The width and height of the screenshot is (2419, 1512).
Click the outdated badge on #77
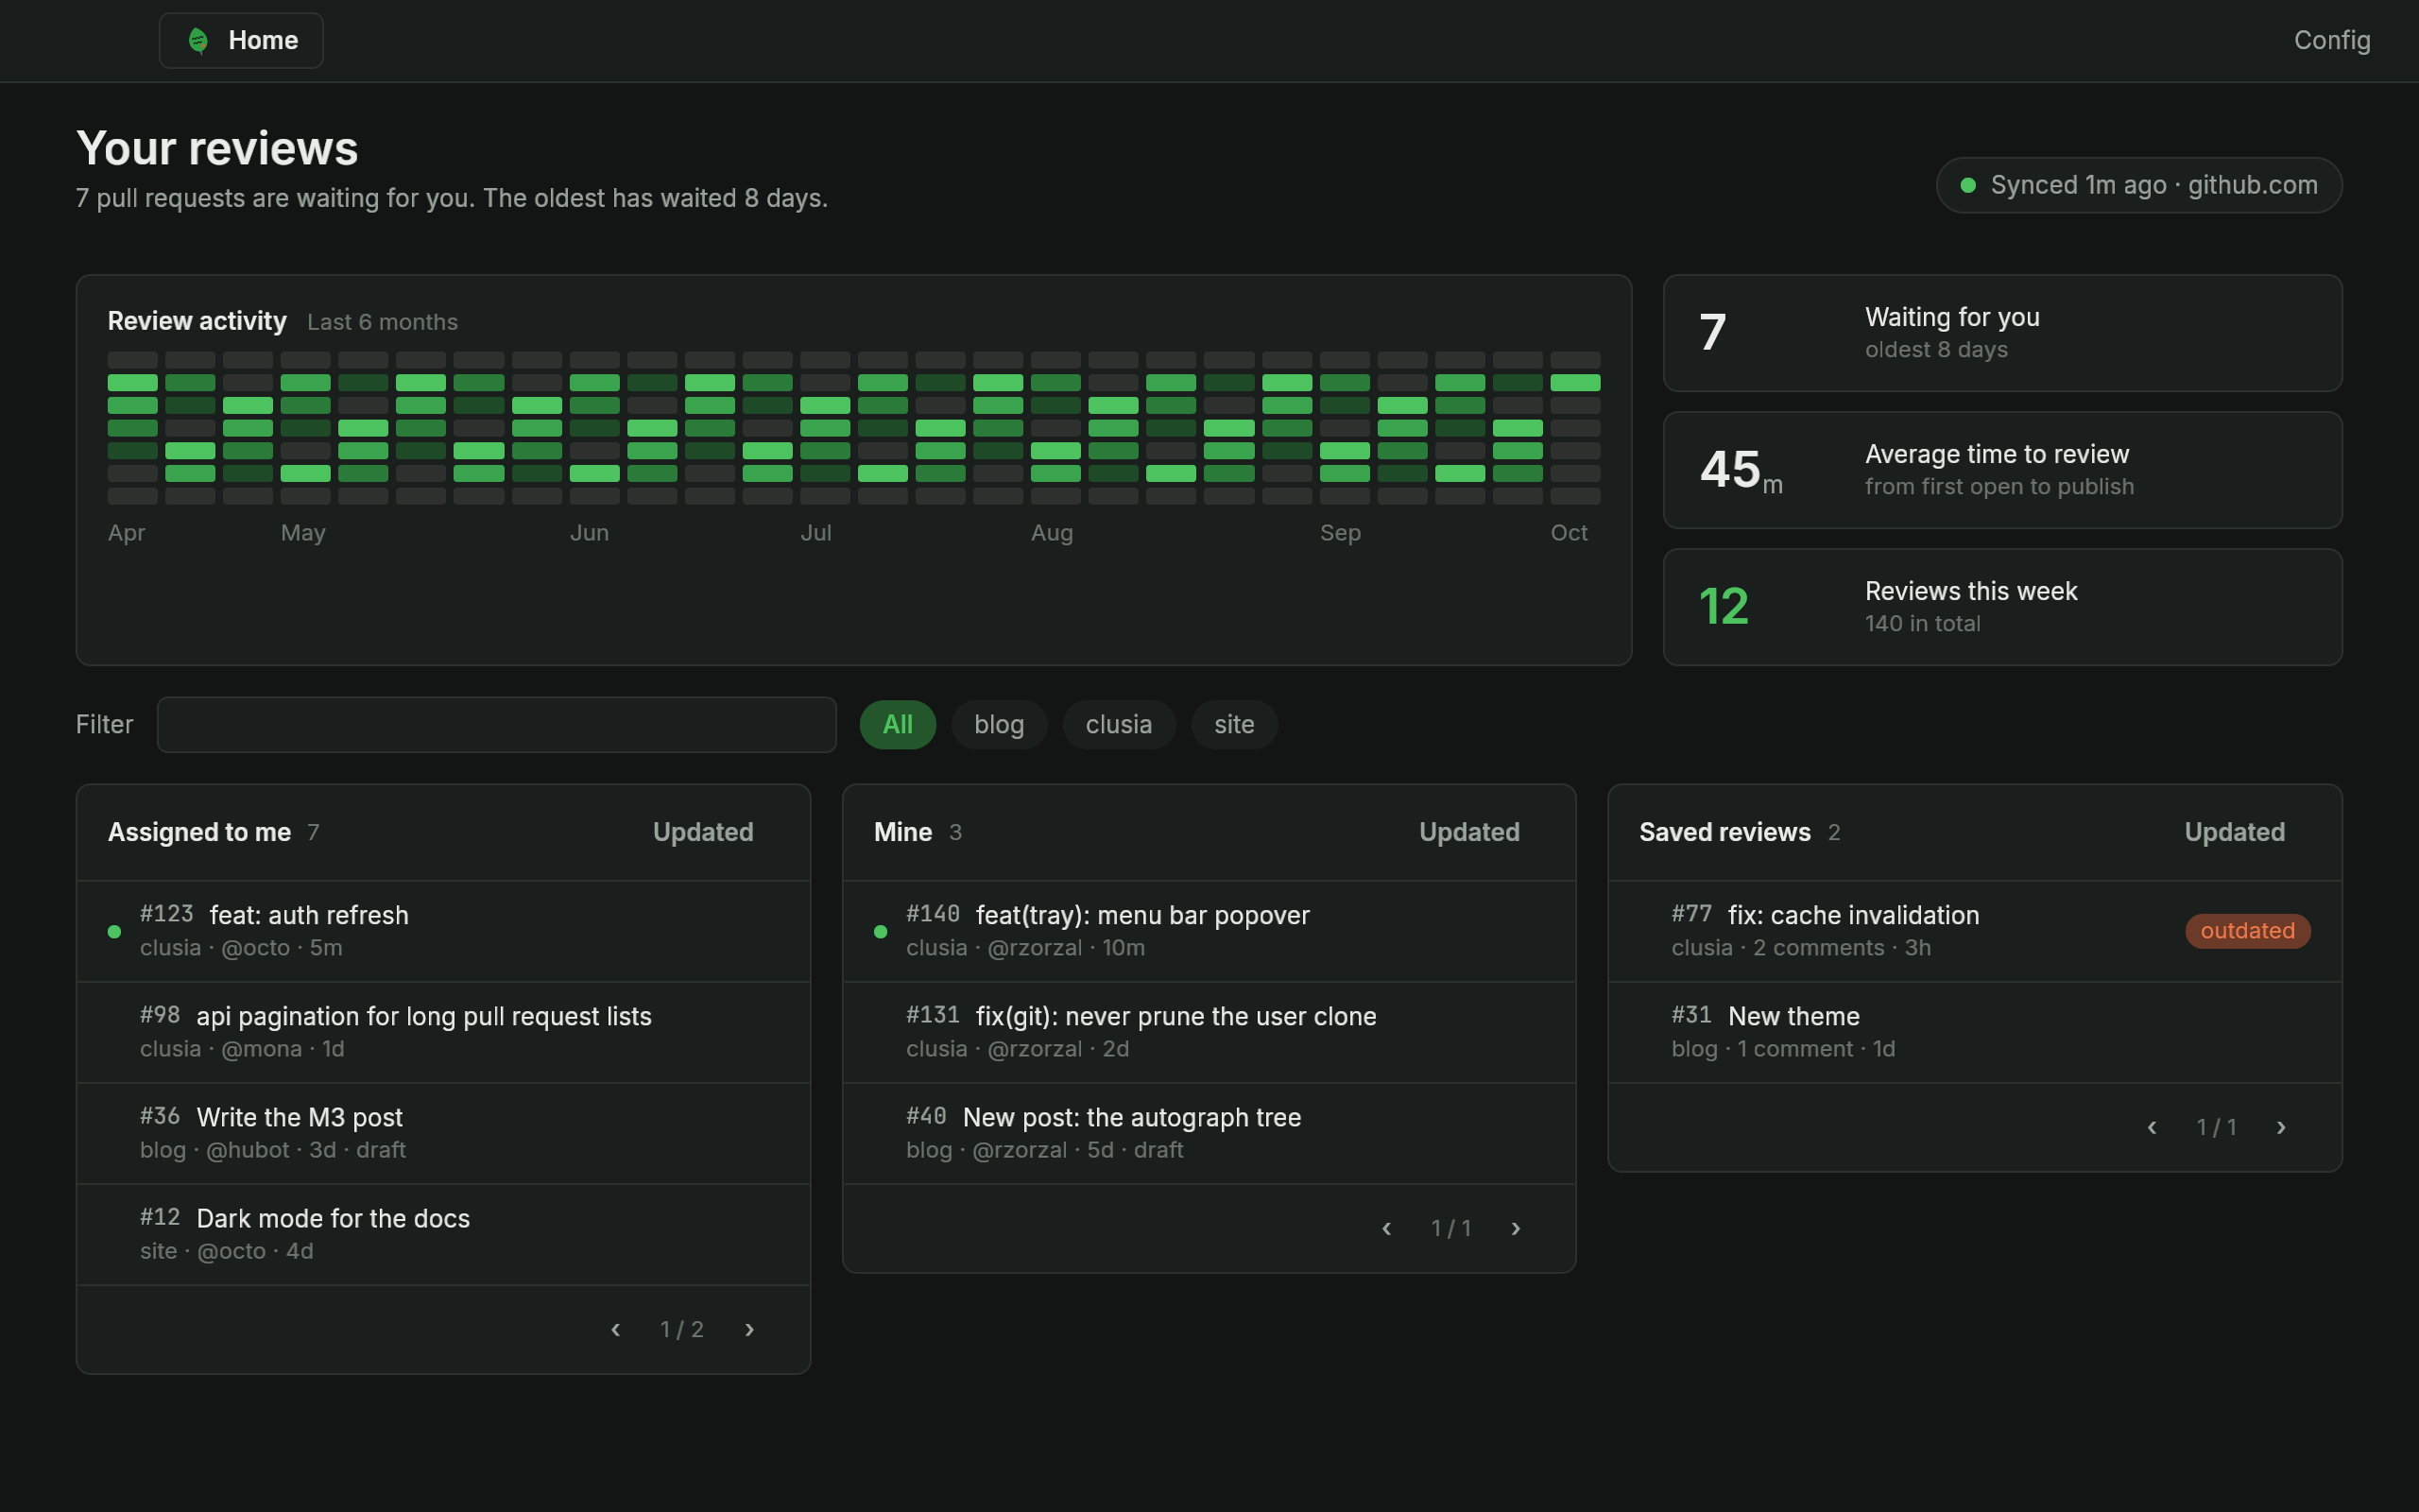tap(2247, 931)
